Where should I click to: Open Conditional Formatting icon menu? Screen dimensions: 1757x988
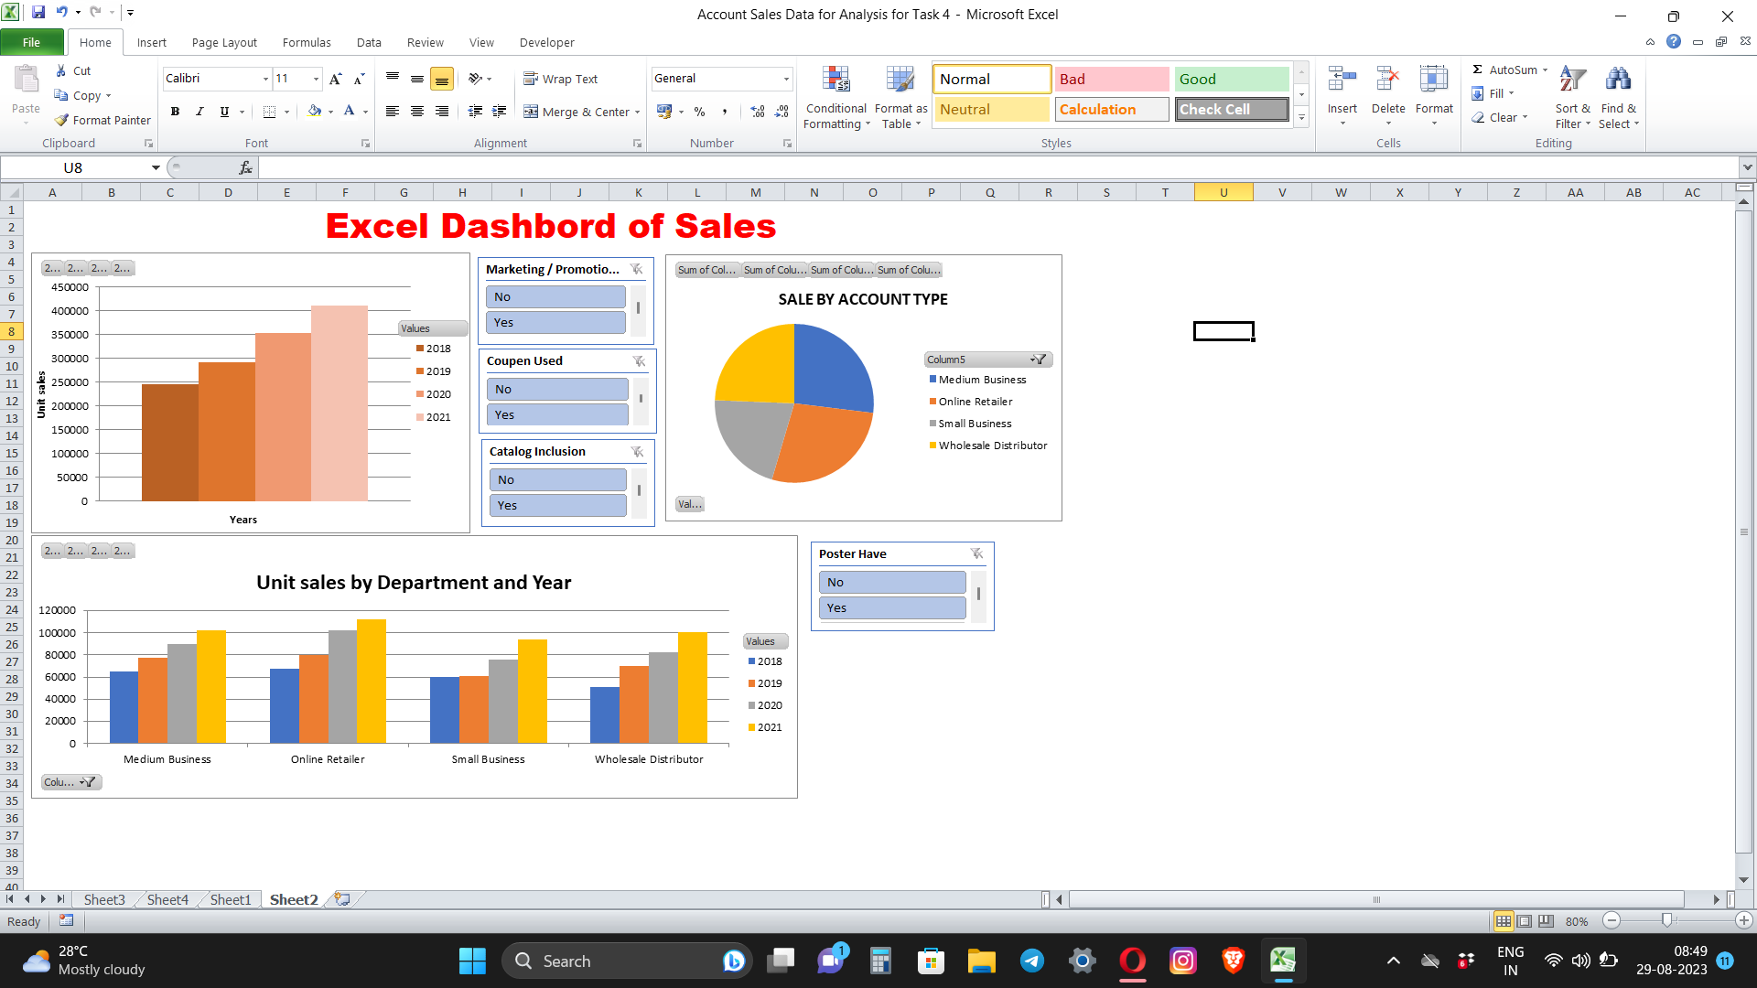(x=835, y=81)
